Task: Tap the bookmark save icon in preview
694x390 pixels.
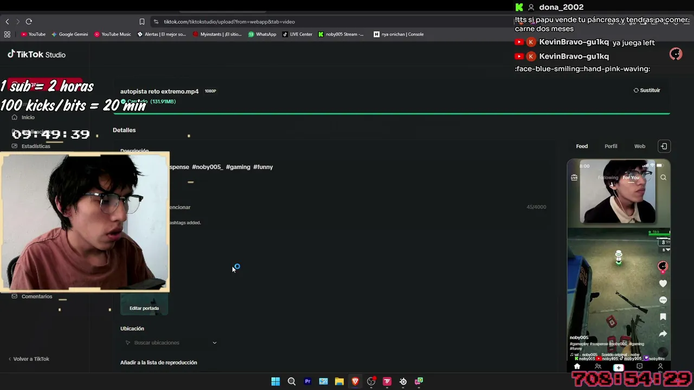Action: [x=663, y=317]
